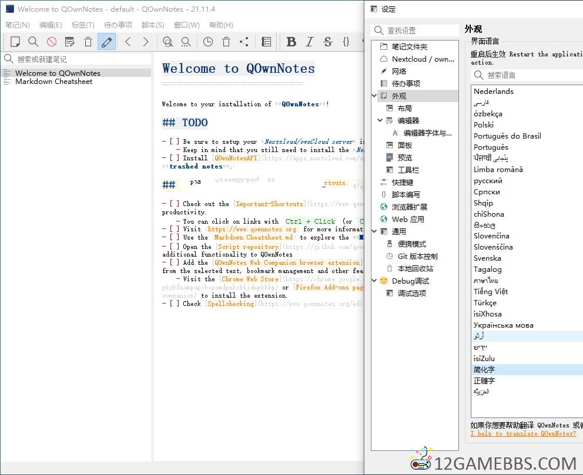Click the Italic formatting icon
This screenshot has width=583, height=475.
(x=310, y=42)
